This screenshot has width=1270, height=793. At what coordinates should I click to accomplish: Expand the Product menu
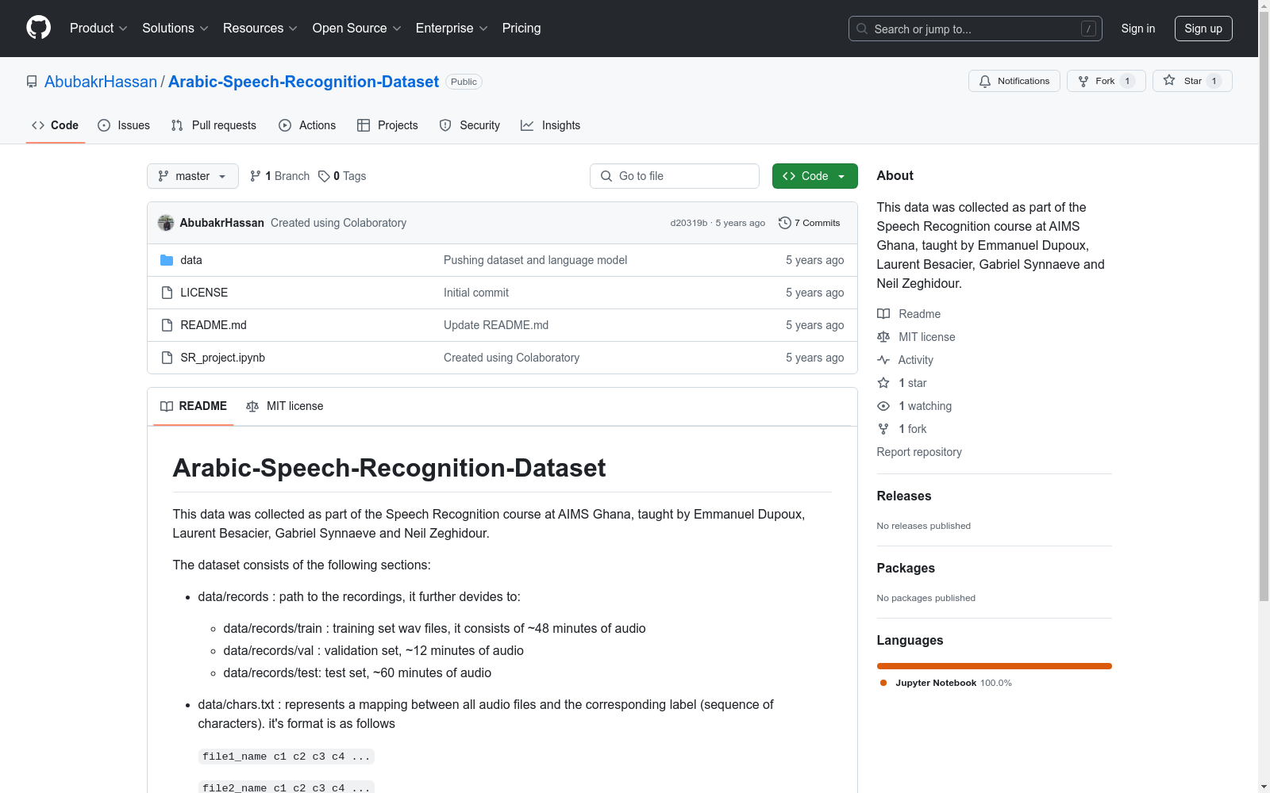pos(98,28)
